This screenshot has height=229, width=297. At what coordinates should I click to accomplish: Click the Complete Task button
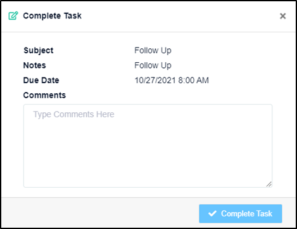241,214
